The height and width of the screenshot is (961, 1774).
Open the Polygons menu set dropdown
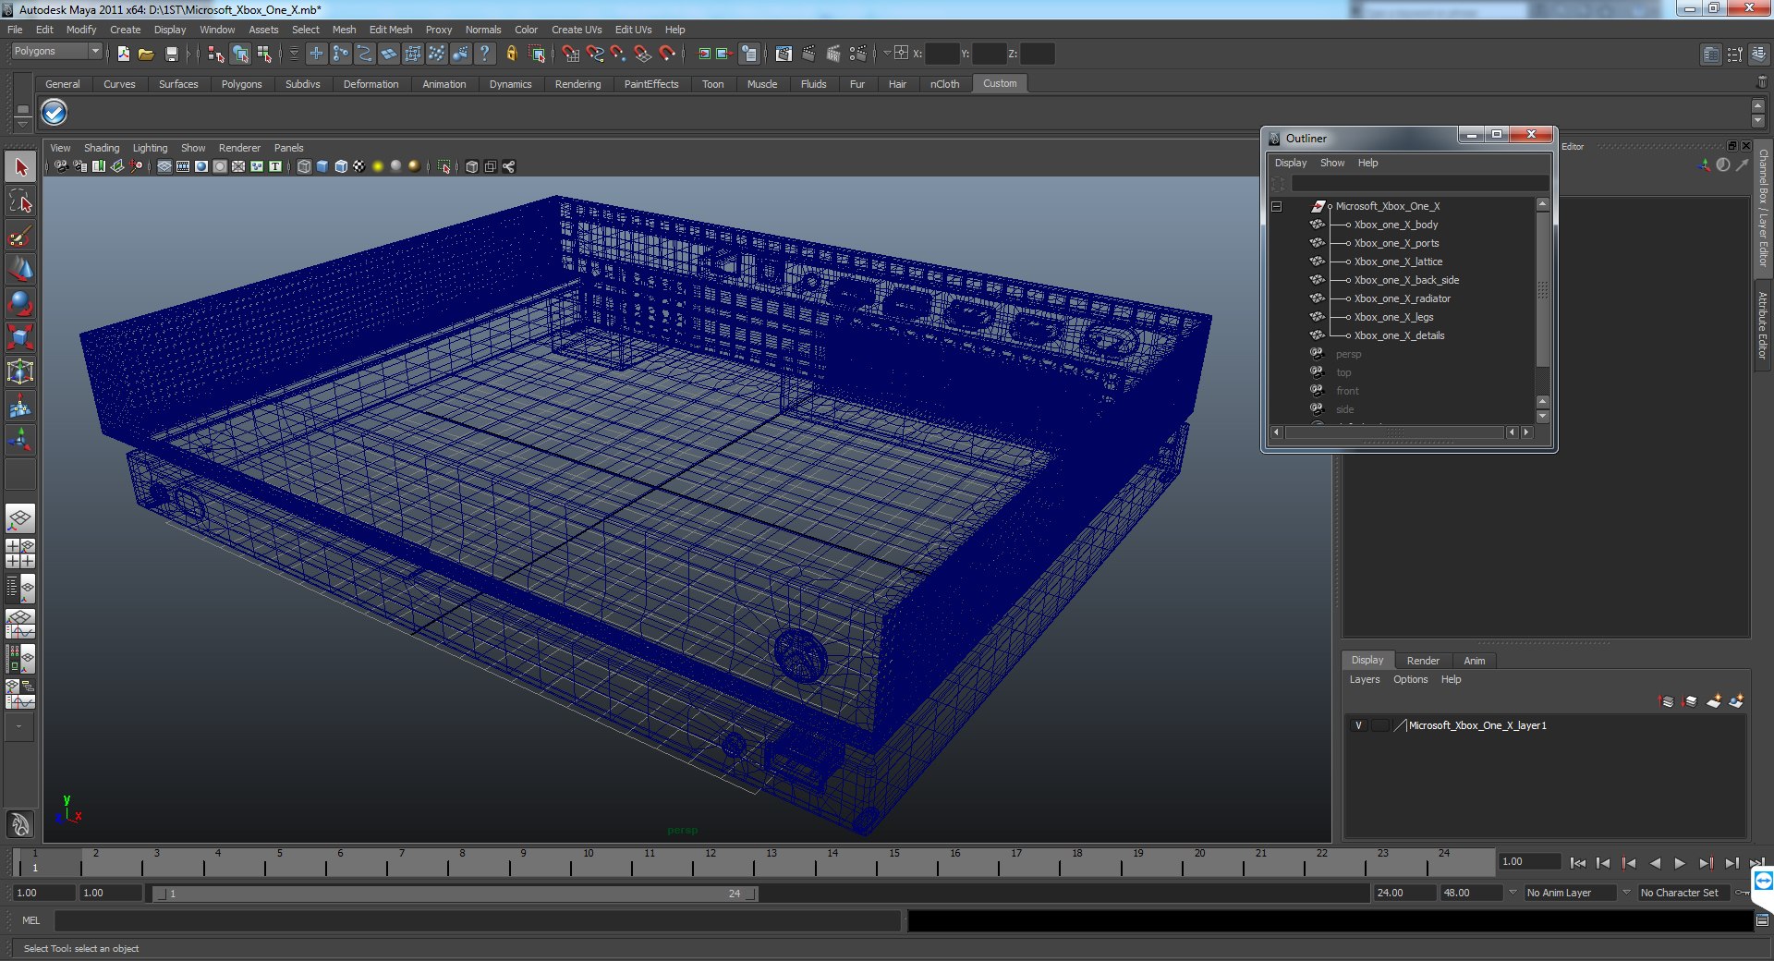coord(55,52)
